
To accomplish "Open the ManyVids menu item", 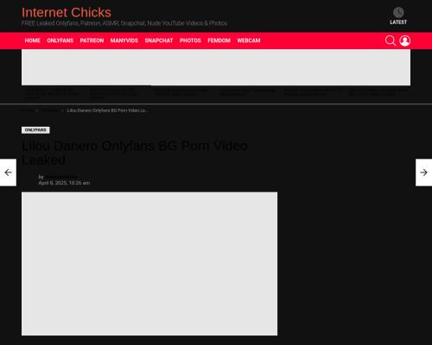I will (x=124, y=41).
